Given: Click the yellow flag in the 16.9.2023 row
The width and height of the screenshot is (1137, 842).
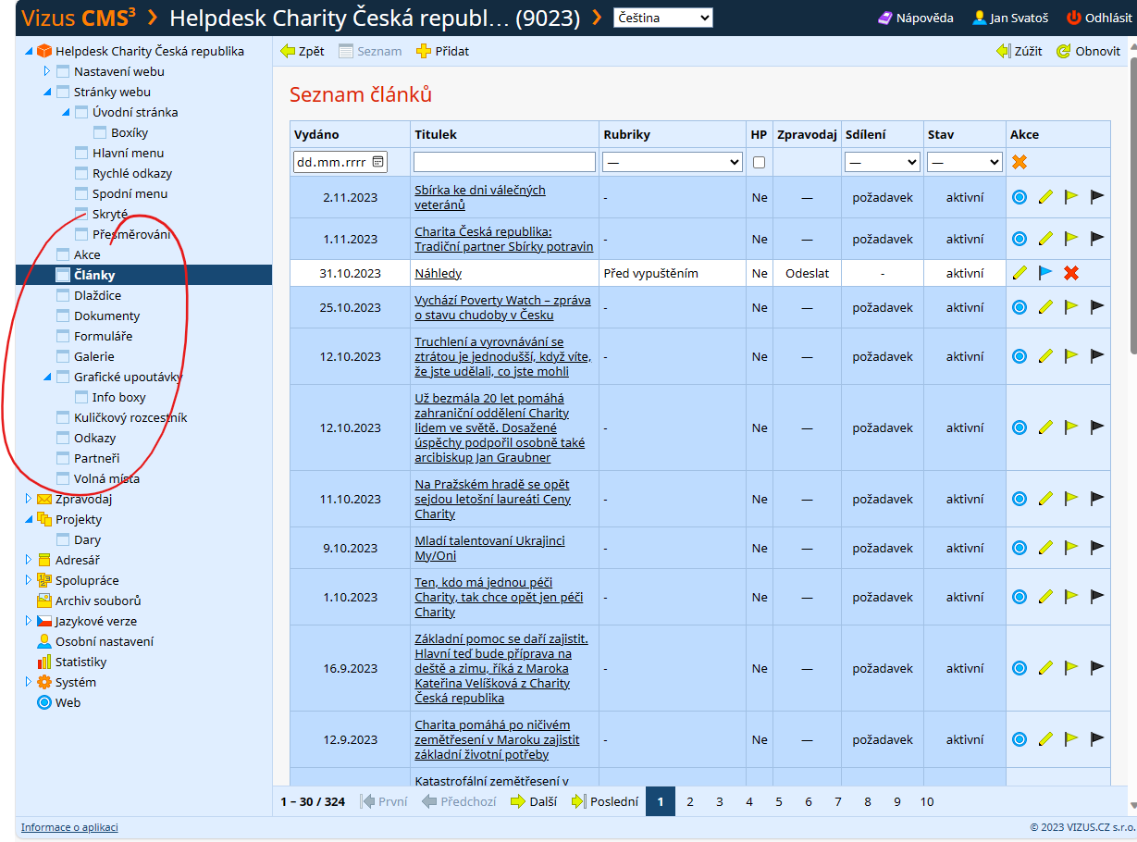Looking at the screenshot, I should tap(1071, 668).
